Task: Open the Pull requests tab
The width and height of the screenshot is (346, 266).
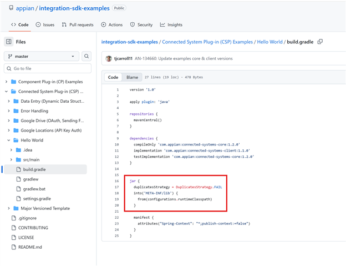Action: (x=78, y=25)
